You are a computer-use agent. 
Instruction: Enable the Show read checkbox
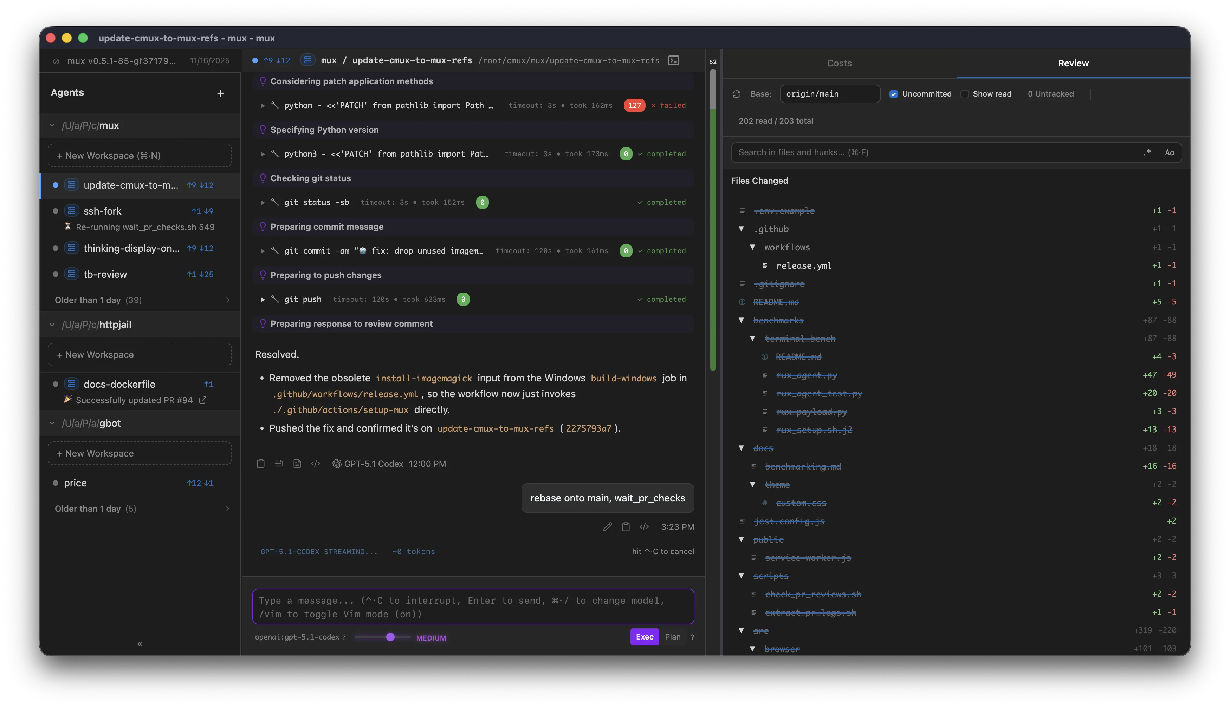[964, 93]
